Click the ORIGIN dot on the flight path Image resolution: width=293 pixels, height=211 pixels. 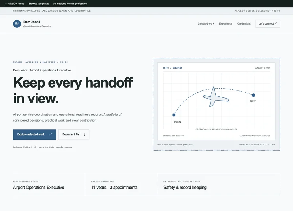tap(174, 115)
